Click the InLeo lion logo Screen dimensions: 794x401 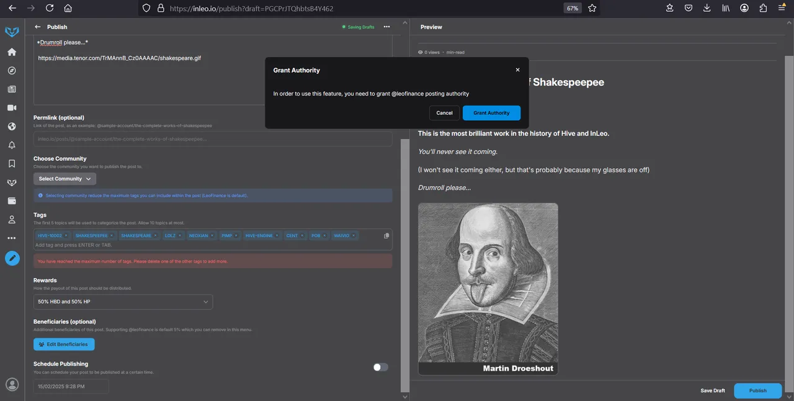(12, 32)
